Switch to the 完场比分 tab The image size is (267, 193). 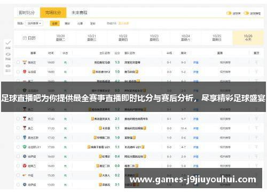pos(53,13)
